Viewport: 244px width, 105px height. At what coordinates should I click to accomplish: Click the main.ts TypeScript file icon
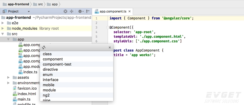[x=15, y=99]
